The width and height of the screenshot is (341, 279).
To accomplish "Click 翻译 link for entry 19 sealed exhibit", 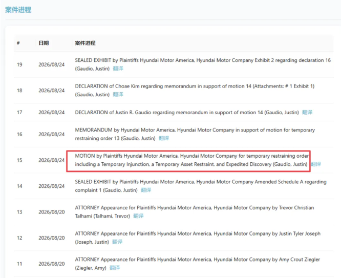I will point(118,69).
